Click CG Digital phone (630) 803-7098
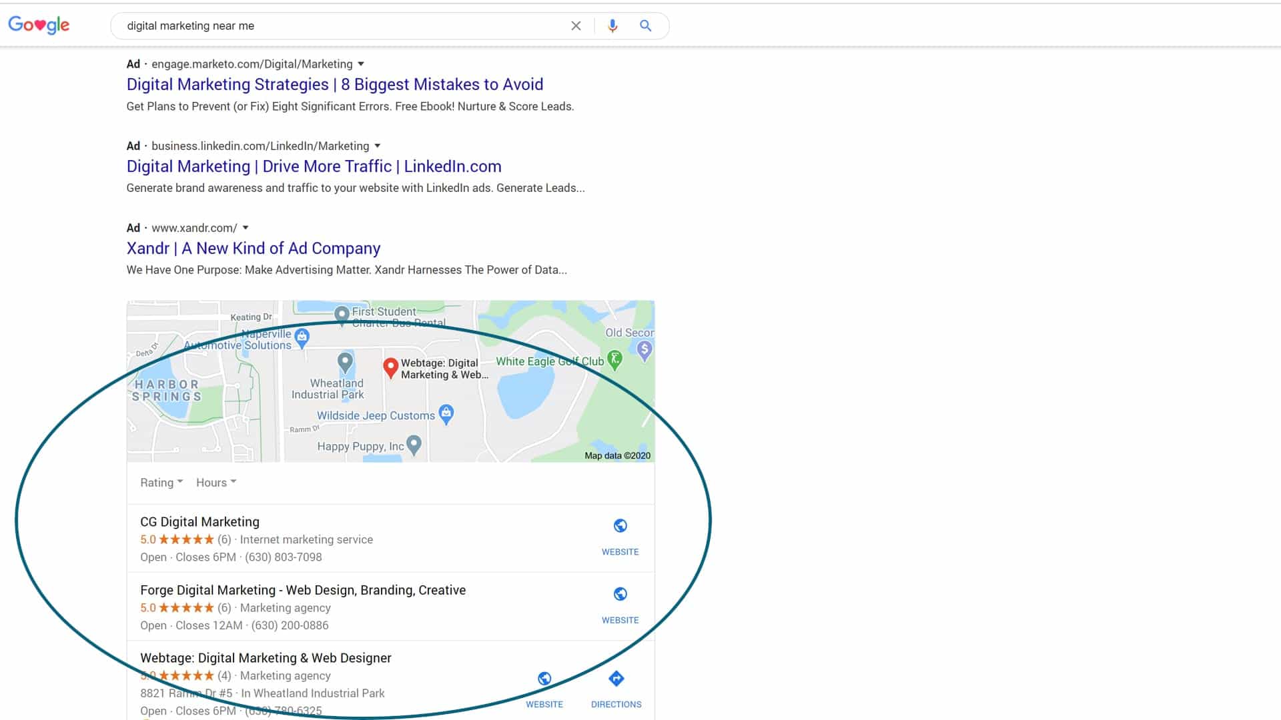The width and height of the screenshot is (1281, 720). (x=283, y=557)
